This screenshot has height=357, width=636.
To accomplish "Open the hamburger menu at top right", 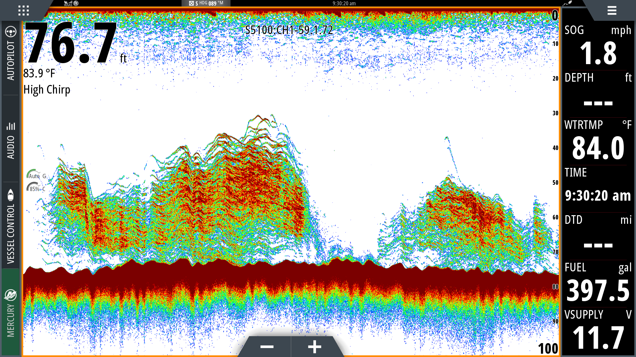I will 611,11.
